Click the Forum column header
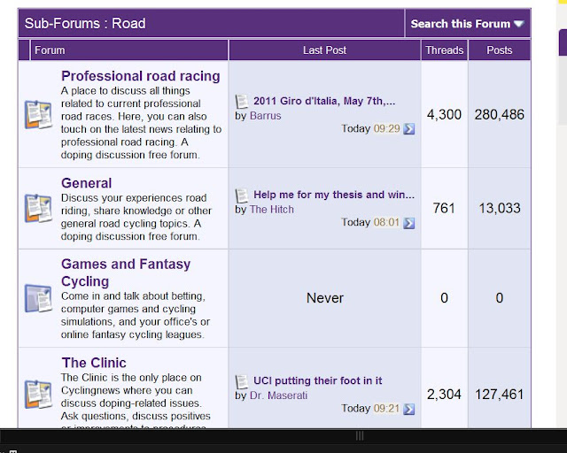567x453 pixels. click(x=50, y=50)
